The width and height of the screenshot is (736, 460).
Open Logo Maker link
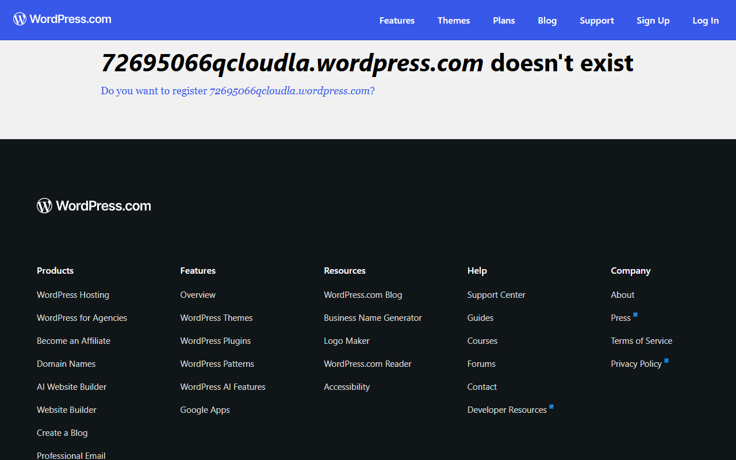pos(347,341)
